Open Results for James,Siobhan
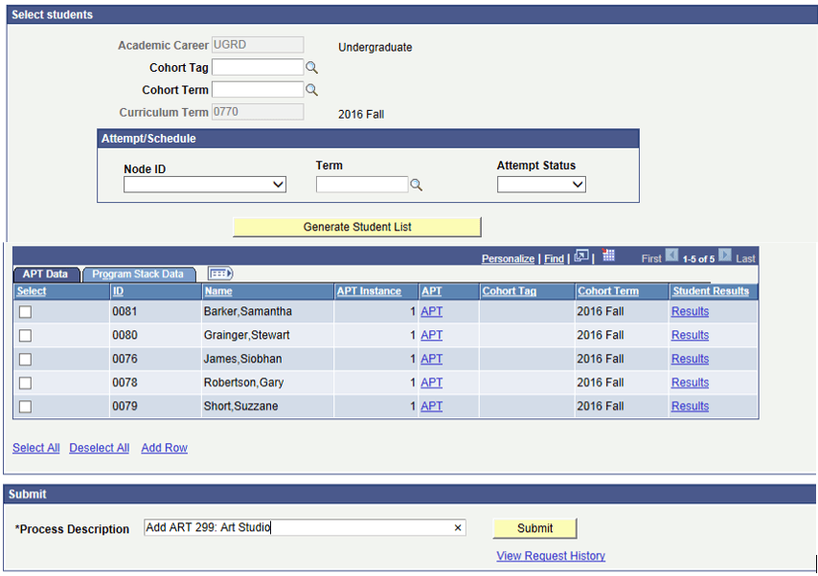818x576 pixels. (x=689, y=359)
